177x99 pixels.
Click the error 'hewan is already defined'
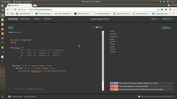click(x=142, y=86)
